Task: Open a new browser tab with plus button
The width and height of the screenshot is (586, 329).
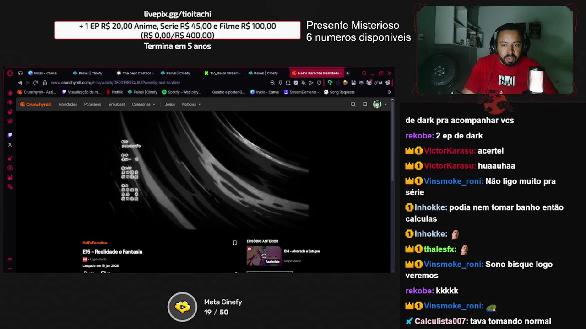Action: coord(347,73)
